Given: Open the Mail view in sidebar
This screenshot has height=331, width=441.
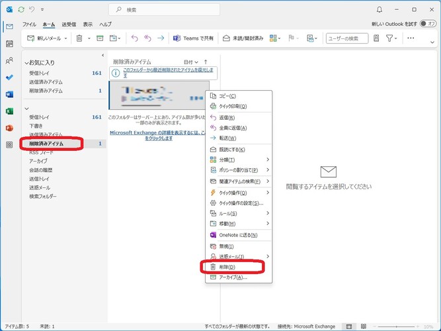Looking at the screenshot, I should (9, 26).
